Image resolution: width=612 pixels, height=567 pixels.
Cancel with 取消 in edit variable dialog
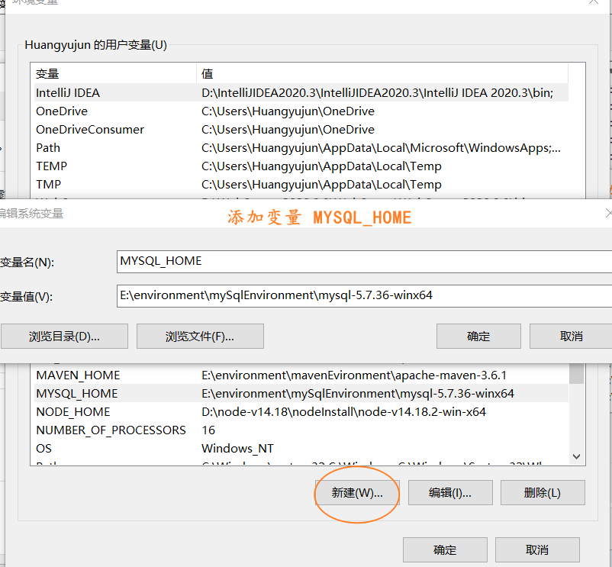tap(571, 336)
